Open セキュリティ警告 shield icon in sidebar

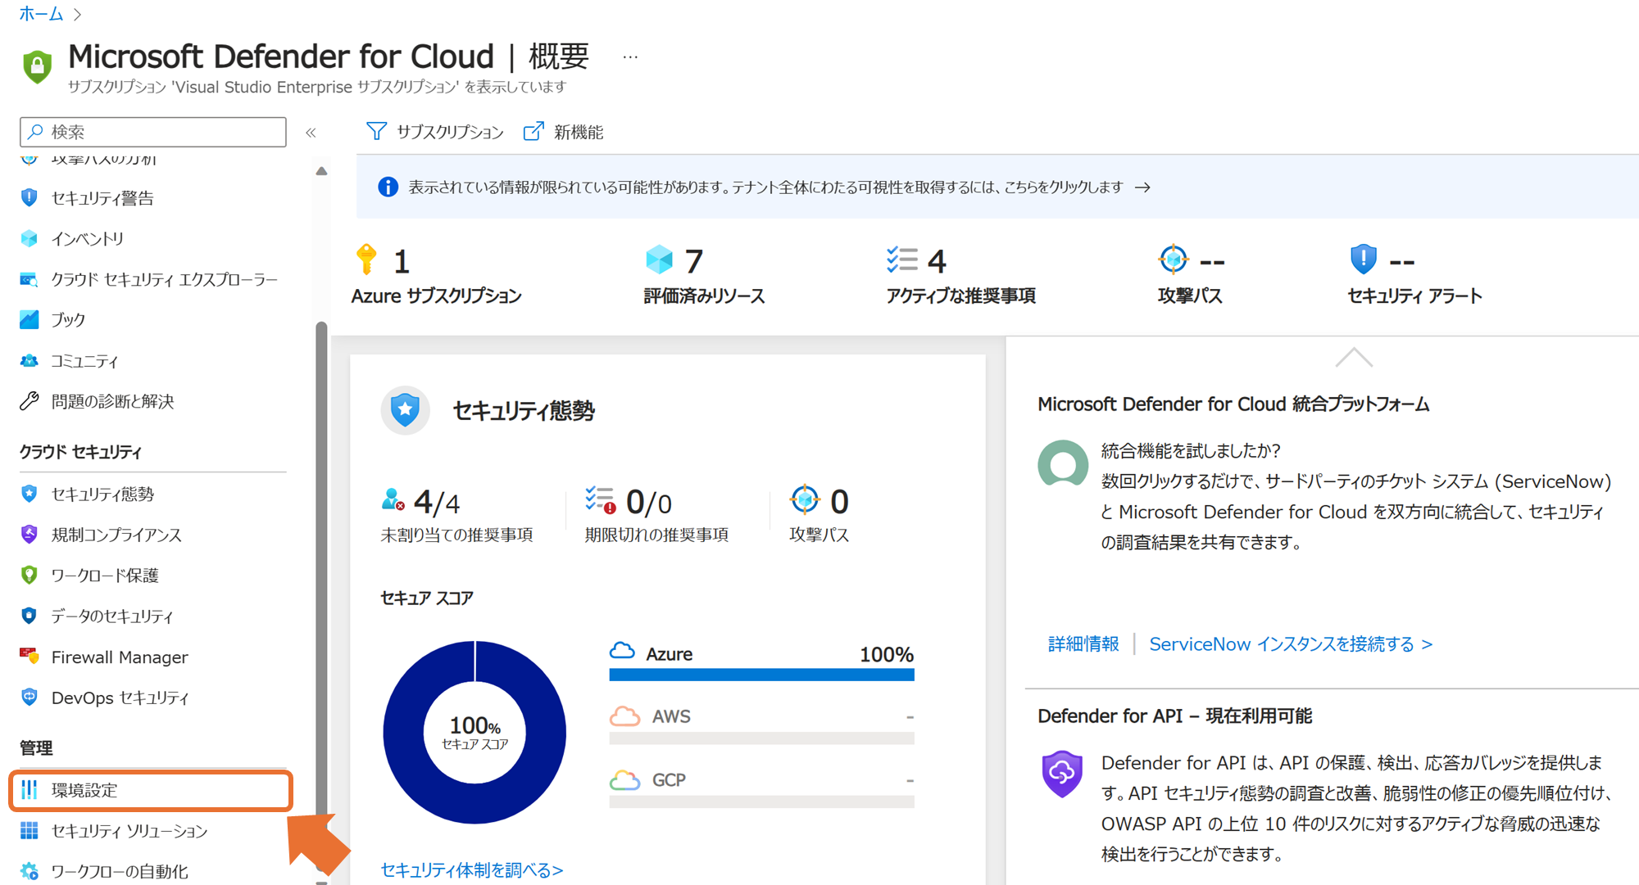(30, 198)
